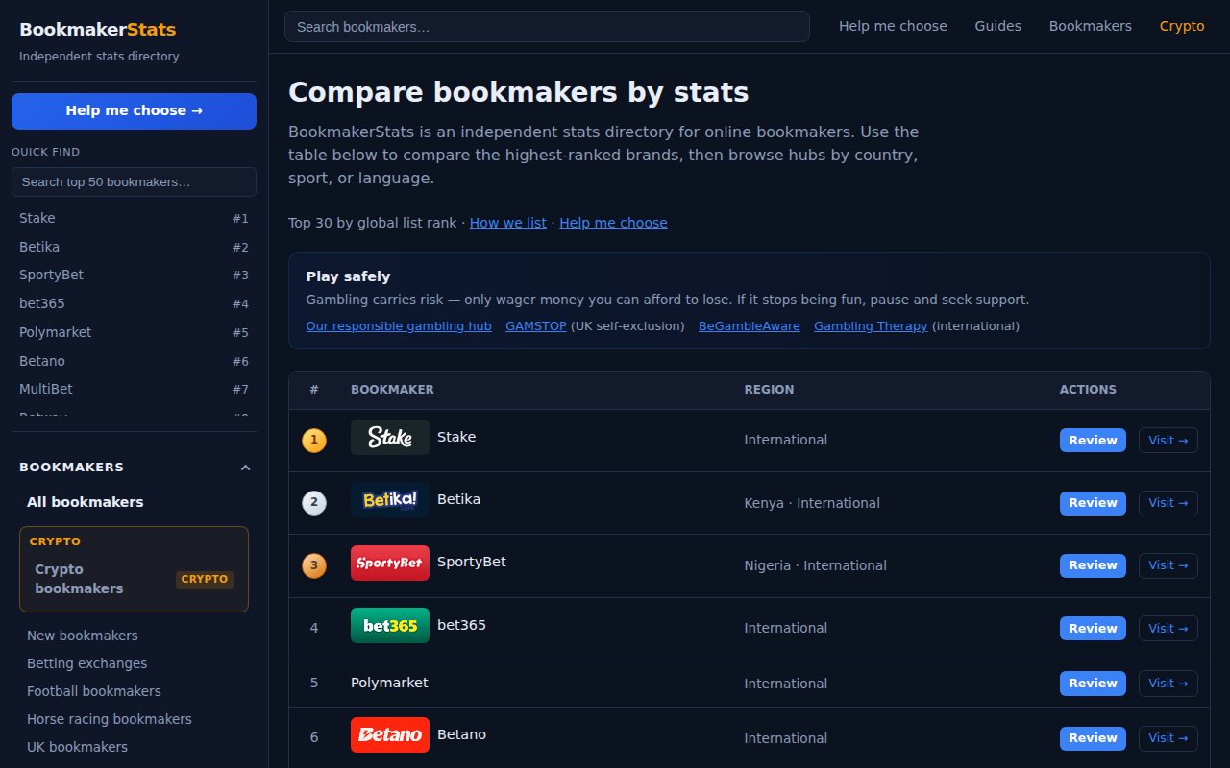Click Visit for Stake

pos(1168,440)
